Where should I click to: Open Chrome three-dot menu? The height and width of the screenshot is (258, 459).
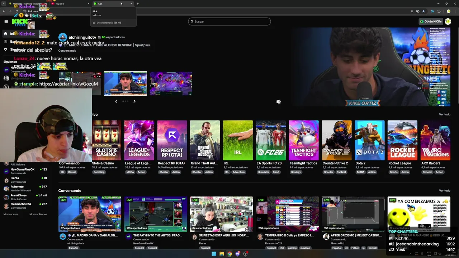pyautogui.click(x=455, y=11)
